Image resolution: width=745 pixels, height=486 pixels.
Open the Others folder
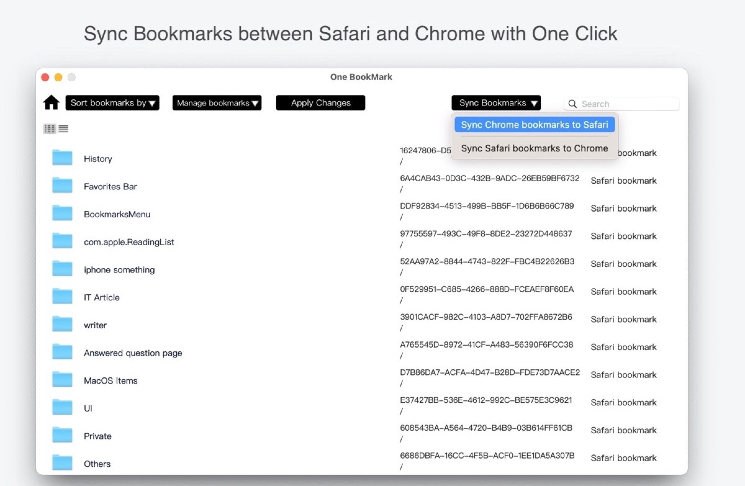click(97, 463)
